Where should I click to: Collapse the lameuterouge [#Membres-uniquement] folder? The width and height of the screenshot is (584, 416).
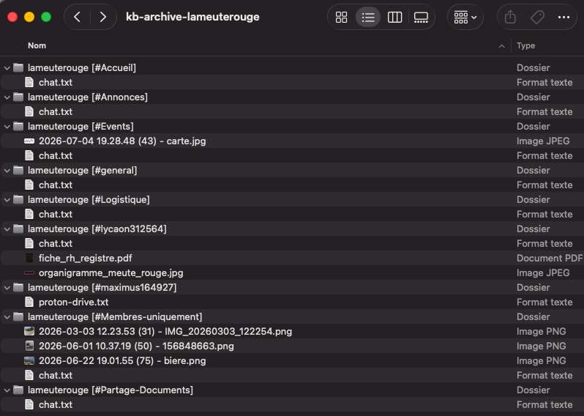[x=7, y=317]
